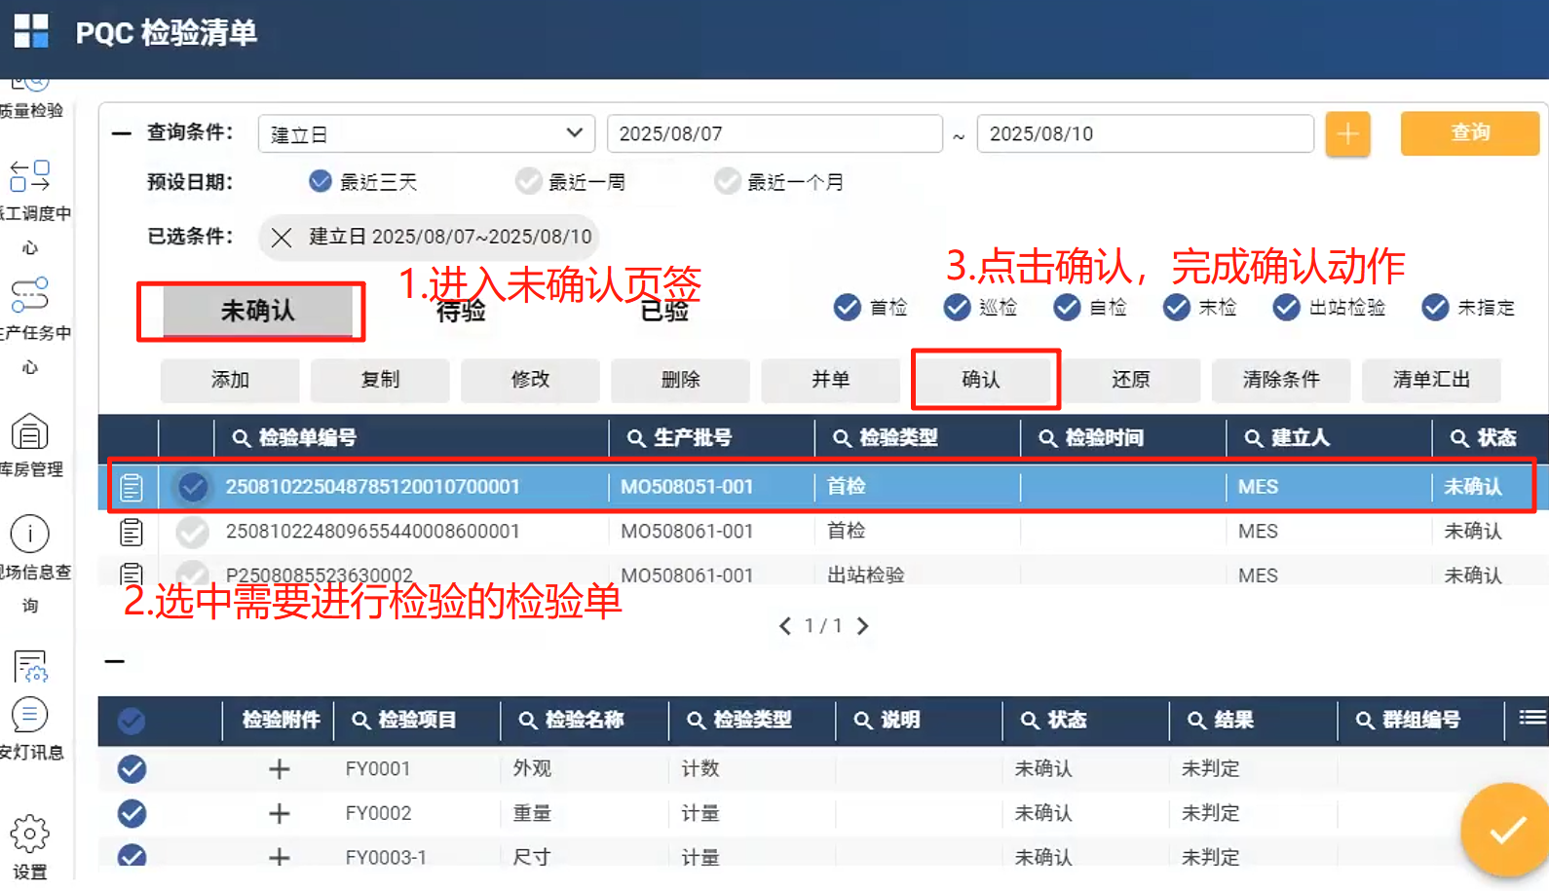Click 添加 button
Screen dimensions: 1549x891
click(x=230, y=380)
